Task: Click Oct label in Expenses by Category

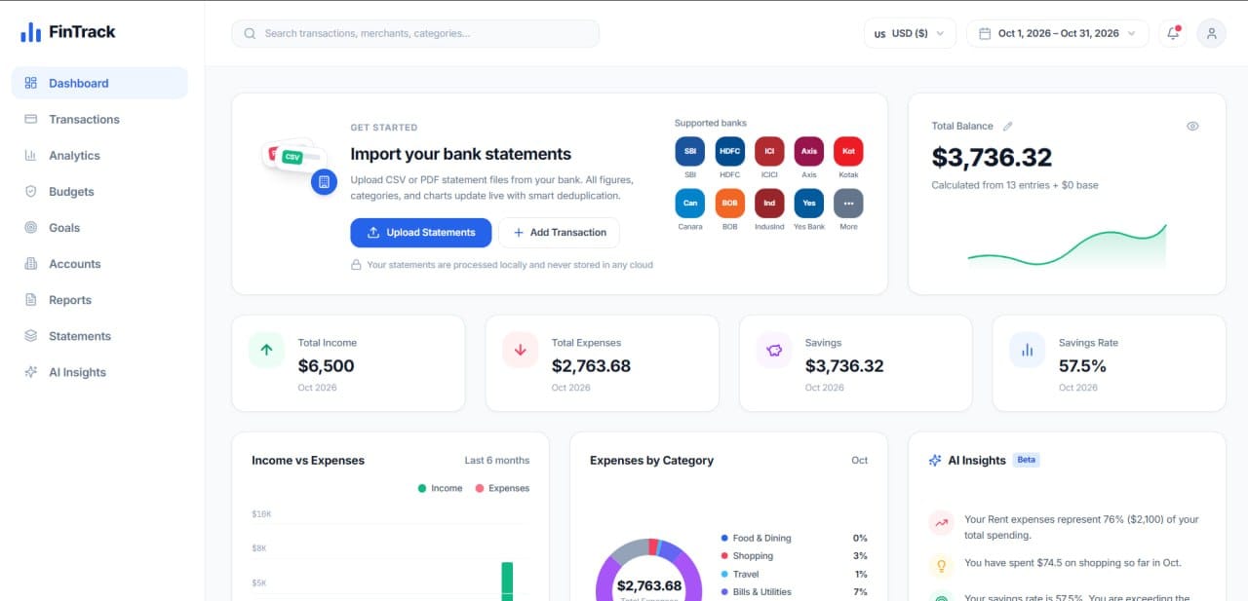Action: click(860, 461)
